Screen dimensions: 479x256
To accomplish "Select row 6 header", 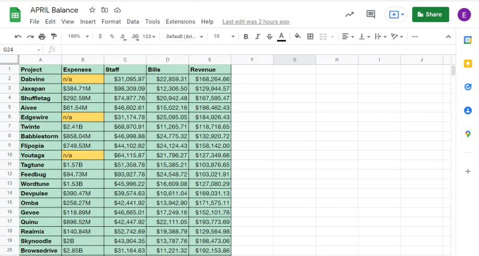I will pos(9,117).
